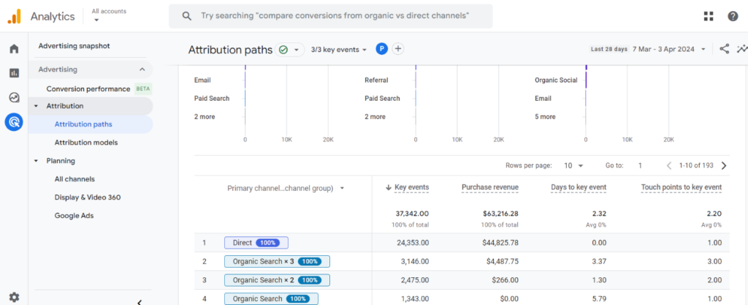Open the Help question mark icon

click(733, 16)
